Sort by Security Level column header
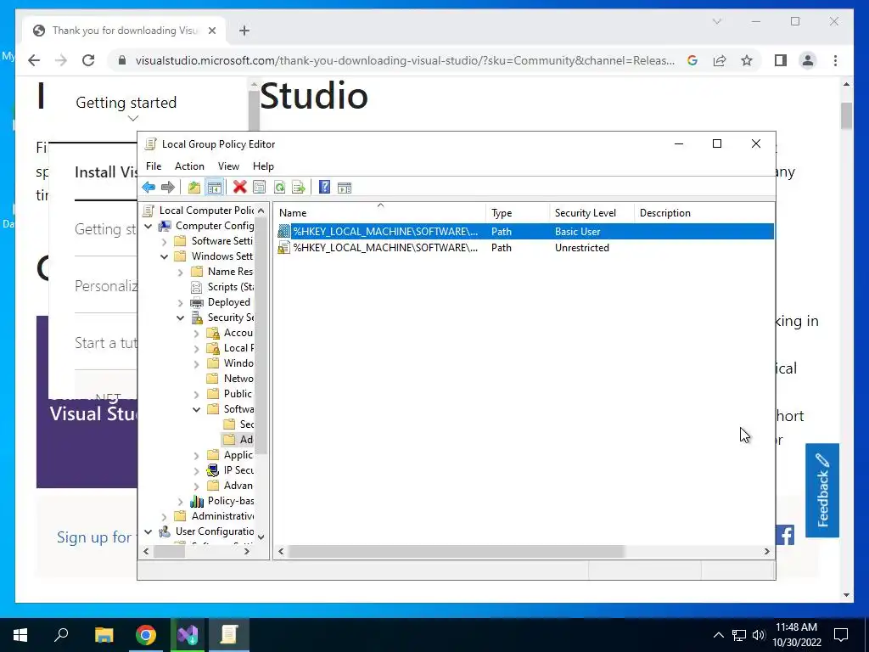This screenshot has width=869, height=652. click(x=591, y=213)
